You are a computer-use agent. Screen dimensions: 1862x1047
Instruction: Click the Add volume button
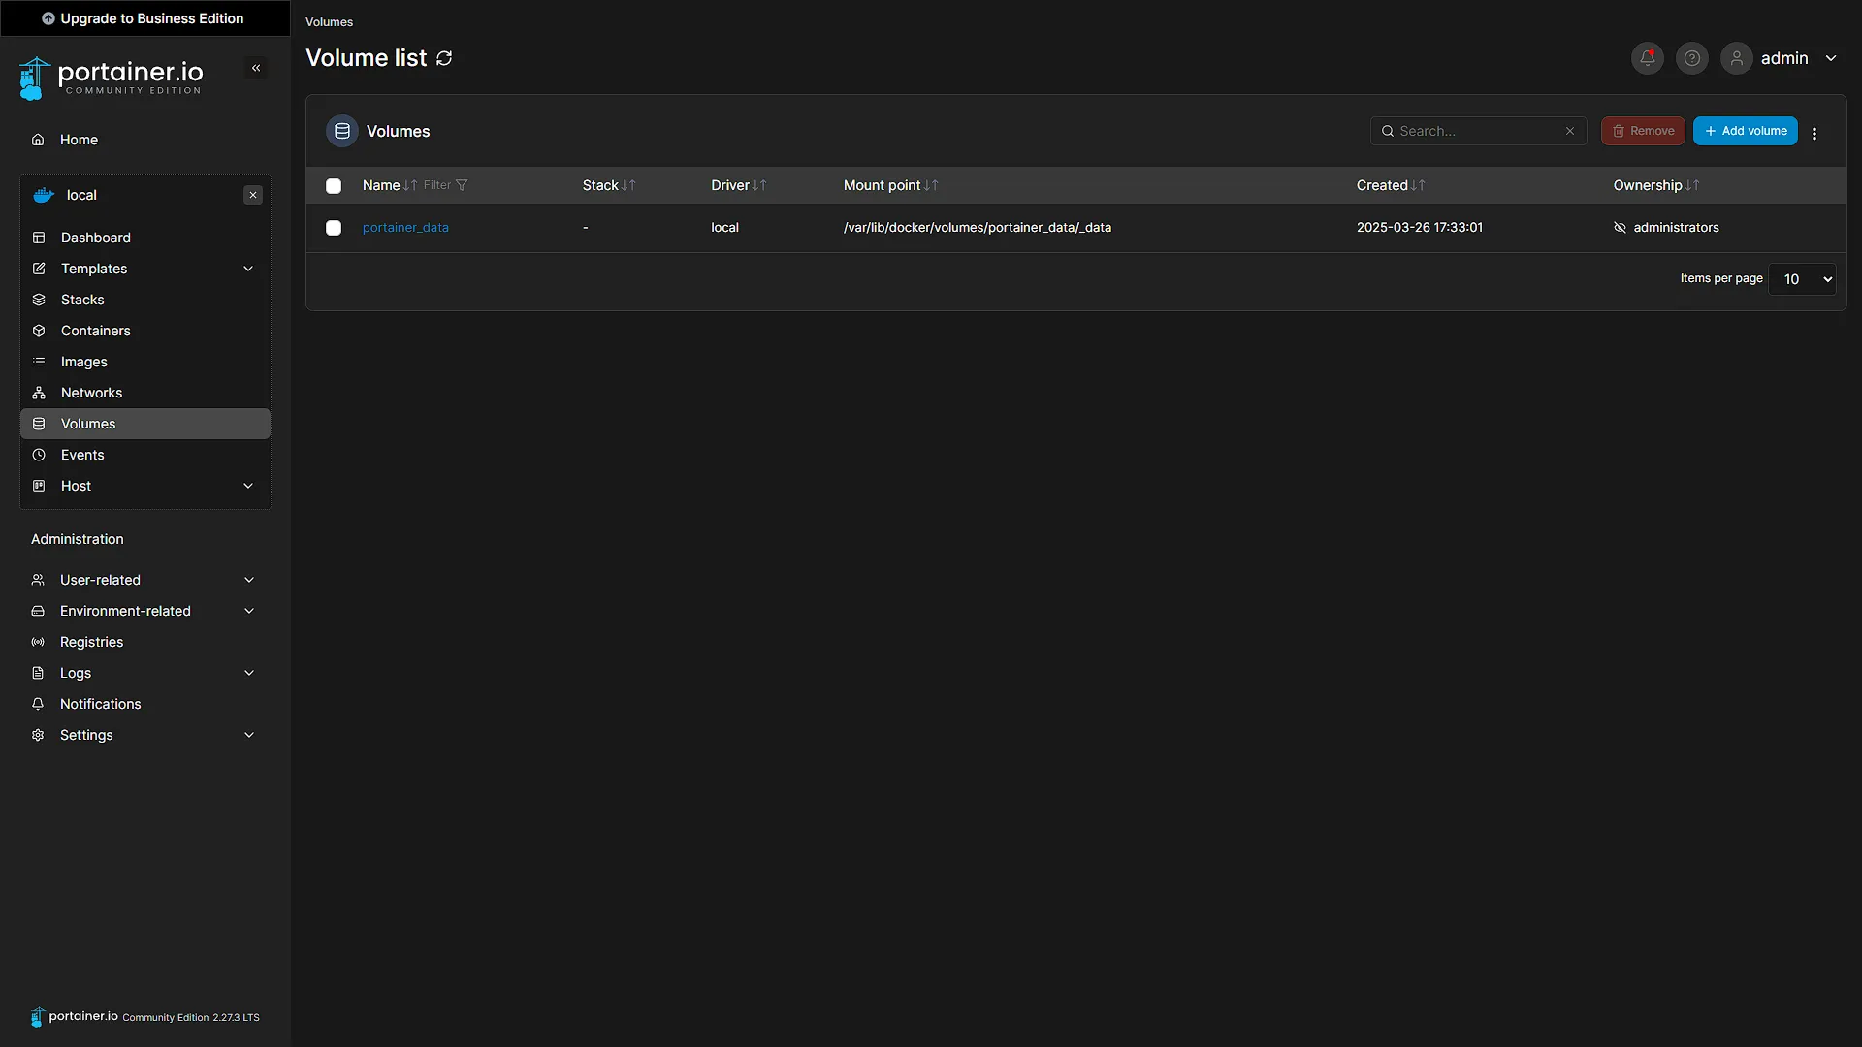pyautogui.click(x=1745, y=131)
